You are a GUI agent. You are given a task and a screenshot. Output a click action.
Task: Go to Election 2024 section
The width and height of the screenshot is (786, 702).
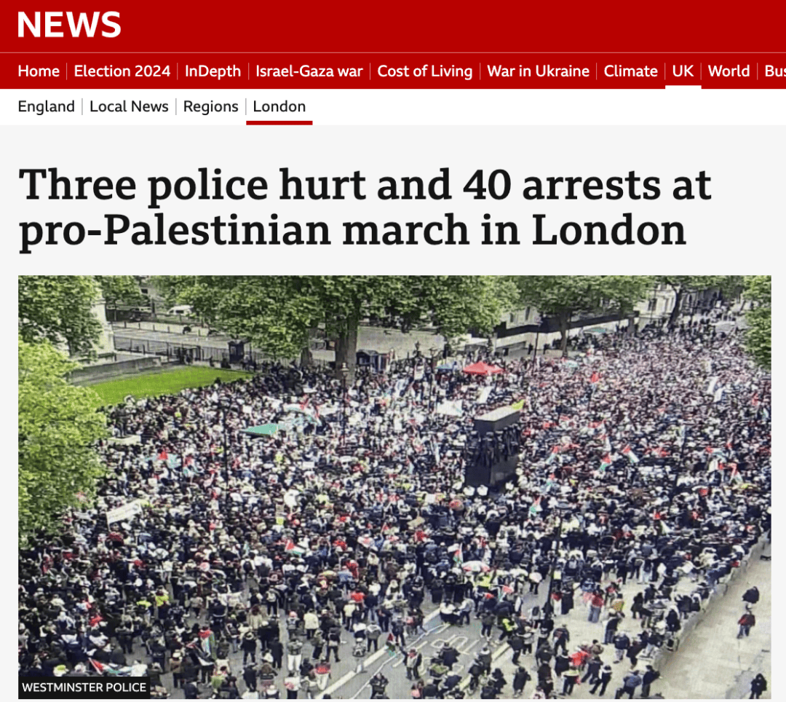pos(122,71)
